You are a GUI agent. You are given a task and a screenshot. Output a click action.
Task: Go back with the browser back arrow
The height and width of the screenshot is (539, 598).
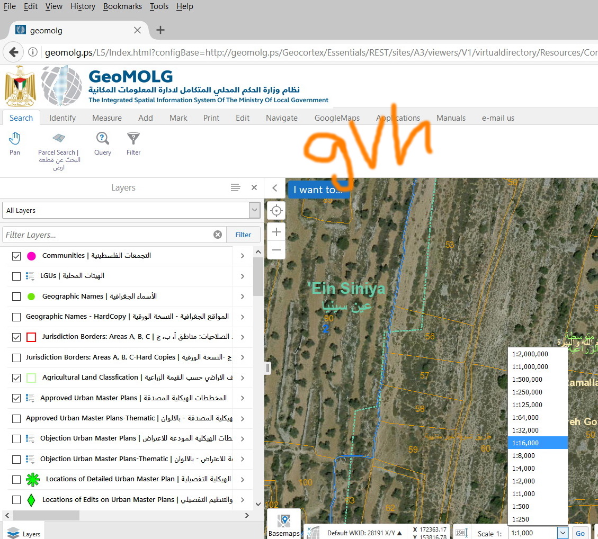click(x=14, y=52)
